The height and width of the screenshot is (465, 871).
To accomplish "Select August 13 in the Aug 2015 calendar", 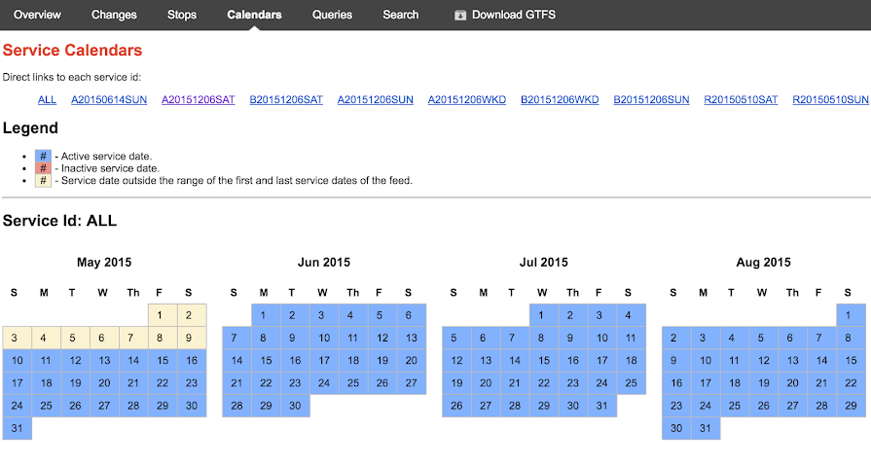I will point(793,361).
